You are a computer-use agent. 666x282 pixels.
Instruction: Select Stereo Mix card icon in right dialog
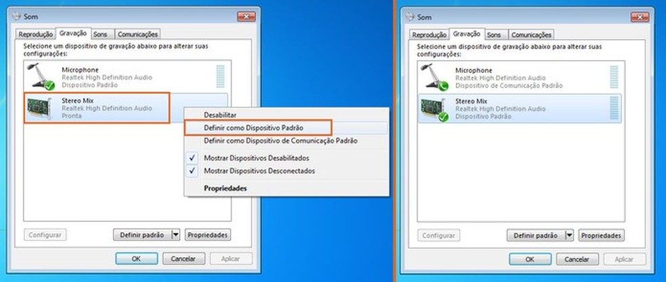(x=434, y=109)
